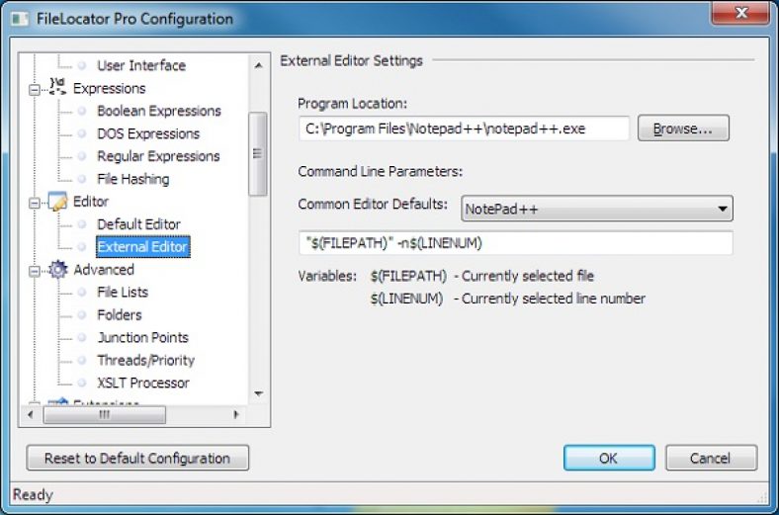This screenshot has width=779, height=515.
Task: Click the Browse... button
Action: click(683, 129)
